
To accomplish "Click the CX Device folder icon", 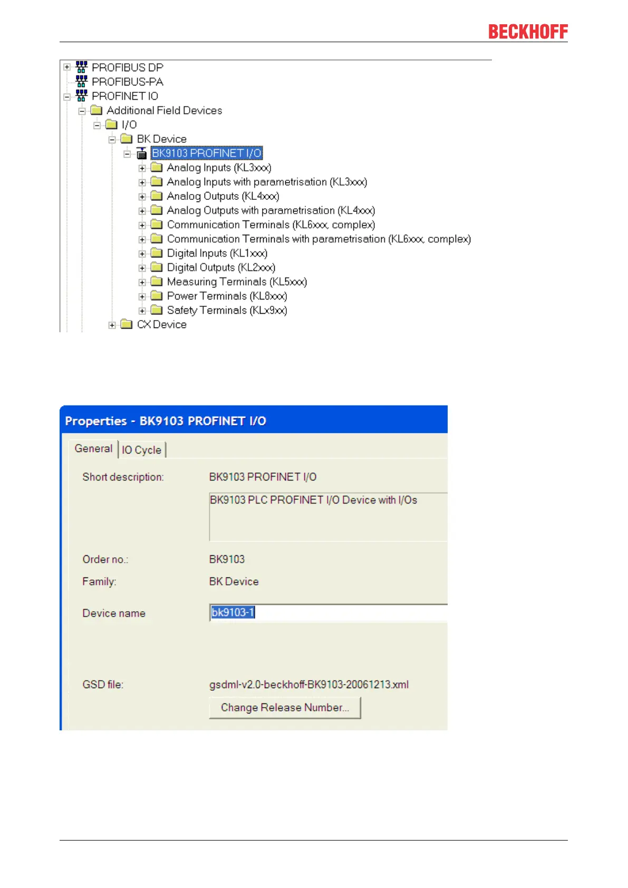I will (126, 324).
